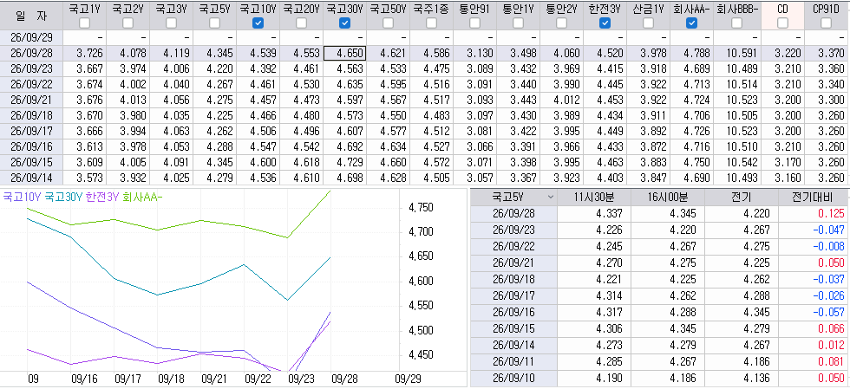Click CP91D value 3.370
The image size is (850, 389).
[x=827, y=53]
